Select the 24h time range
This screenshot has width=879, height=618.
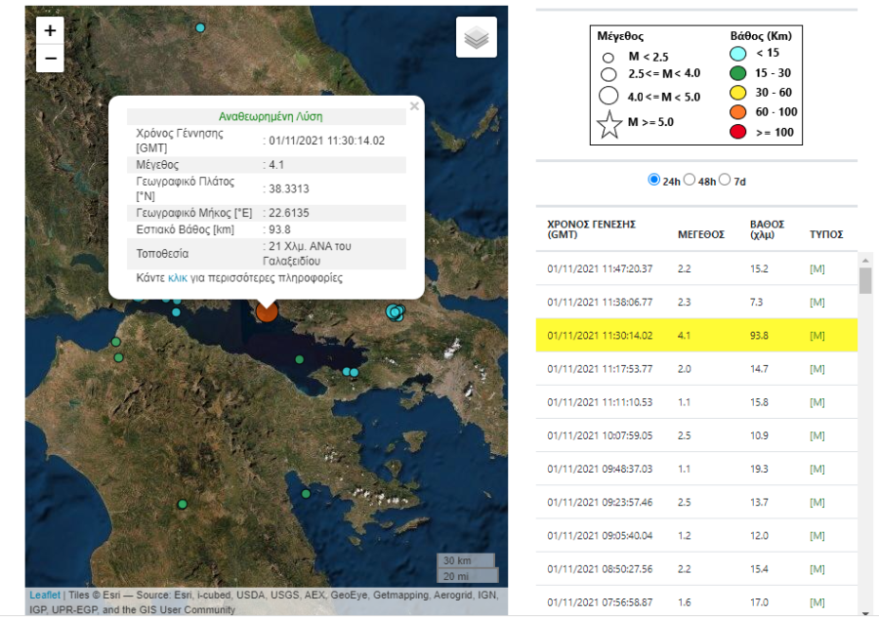(653, 180)
